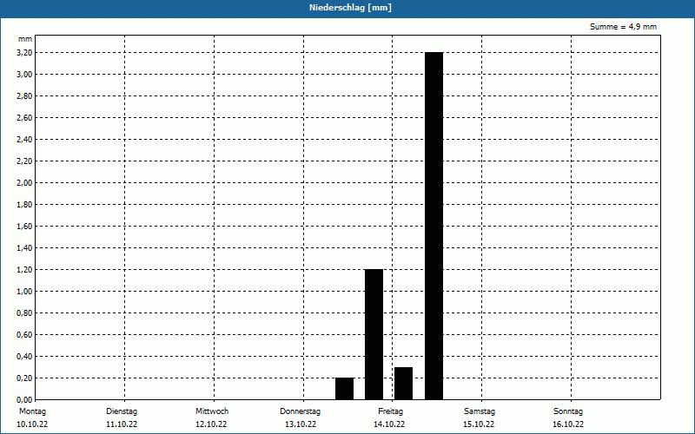Click the 2,60 y-axis value

pos(24,118)
